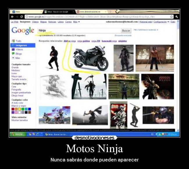The image size is (189, 169).
Task: Switch to the 'Vídeos' sidebar category
Action: [x=17, y=49]
